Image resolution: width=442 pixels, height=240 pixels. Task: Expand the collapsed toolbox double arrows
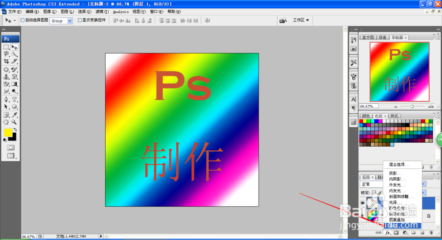click(x=4, y=29)
